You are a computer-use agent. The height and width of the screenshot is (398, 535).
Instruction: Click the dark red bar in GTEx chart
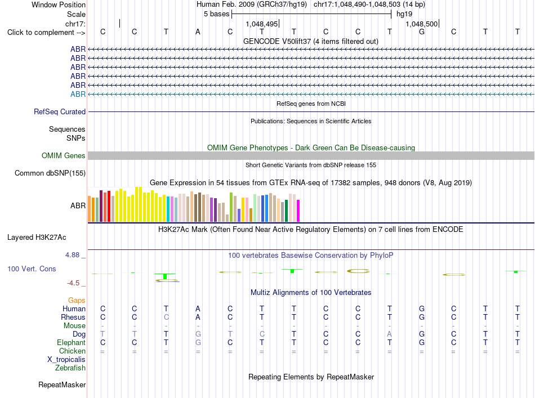coord(101,207)
